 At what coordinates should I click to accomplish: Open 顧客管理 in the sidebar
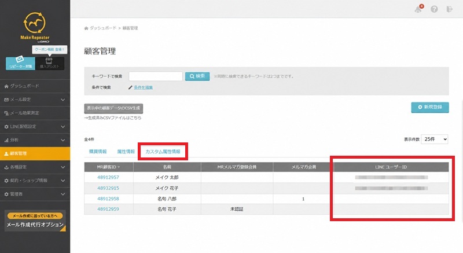click(35, 153)
